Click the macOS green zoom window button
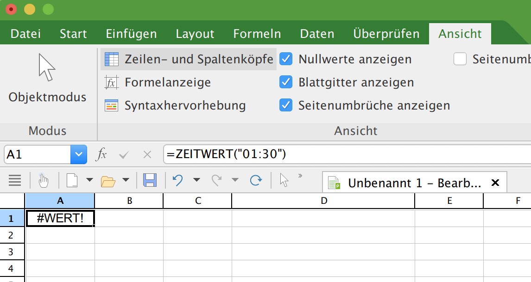Screen dimensions: 531x282 pos(48,9)
